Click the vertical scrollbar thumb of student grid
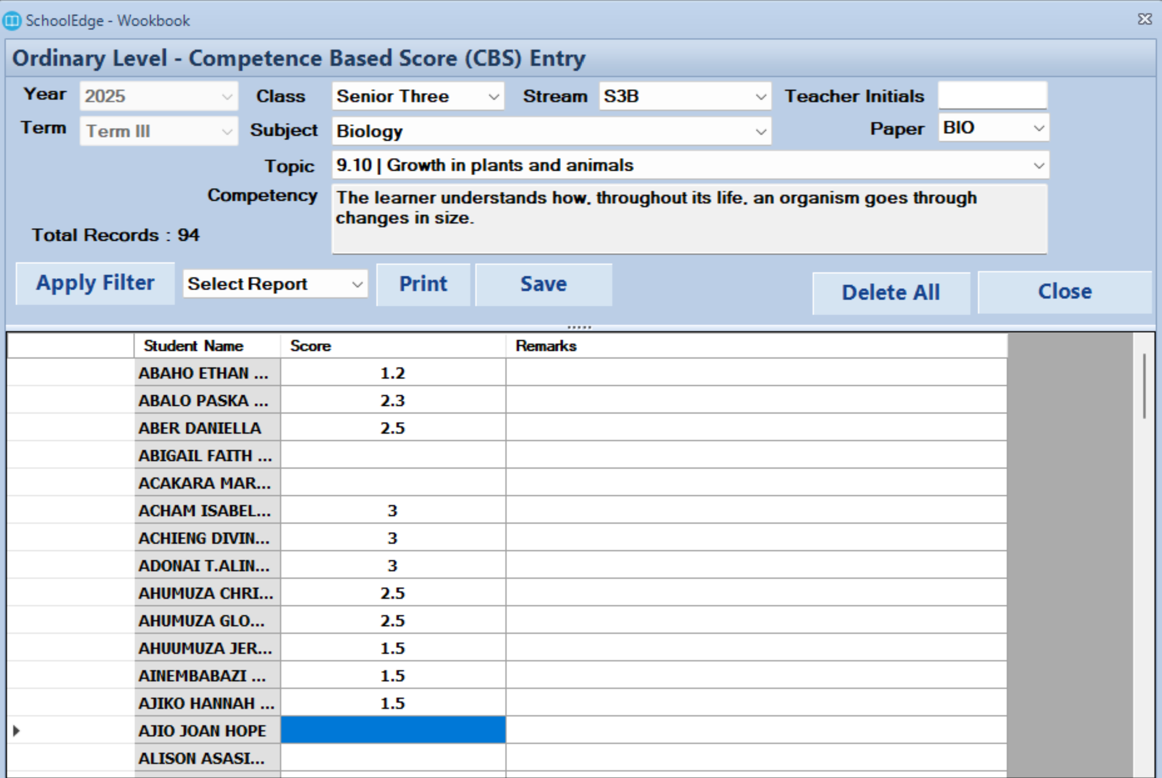 coord(1144,385)
